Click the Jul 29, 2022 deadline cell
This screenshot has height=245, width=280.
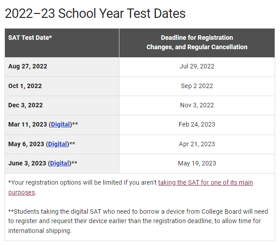197,66
